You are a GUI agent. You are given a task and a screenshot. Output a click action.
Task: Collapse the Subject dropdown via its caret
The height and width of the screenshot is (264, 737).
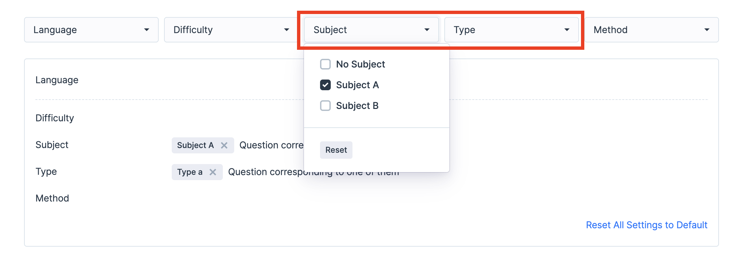click(x=427, y=30)
